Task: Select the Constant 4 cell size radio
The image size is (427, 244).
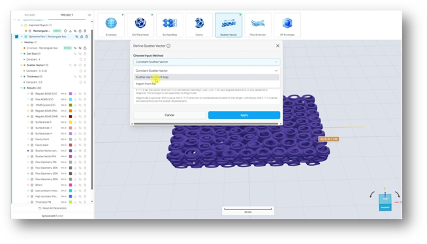Action: click(80, 59)
